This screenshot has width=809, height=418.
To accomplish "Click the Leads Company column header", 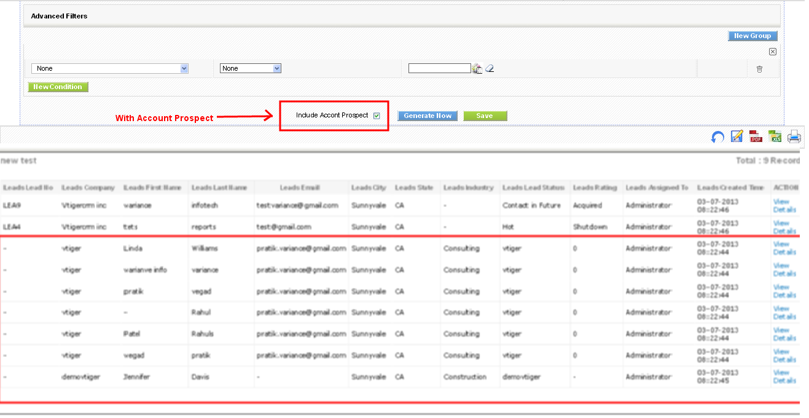I will click(88, 187).
